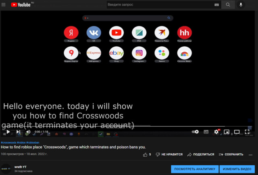Click the Avito shortcut tile
The width and height of the screenshot is (258, 175).
pyautogui.click(x=162, y=54)
